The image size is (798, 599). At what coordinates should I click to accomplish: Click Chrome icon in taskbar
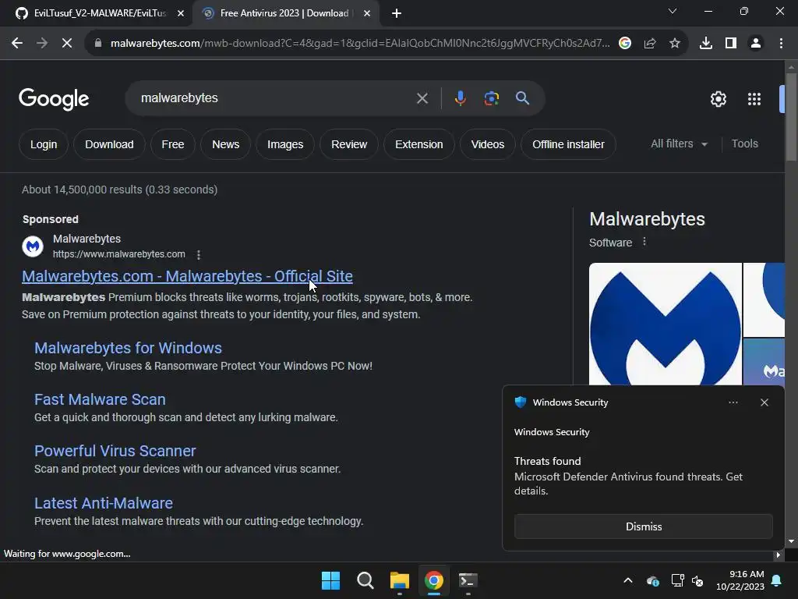(x=434, y=580)
